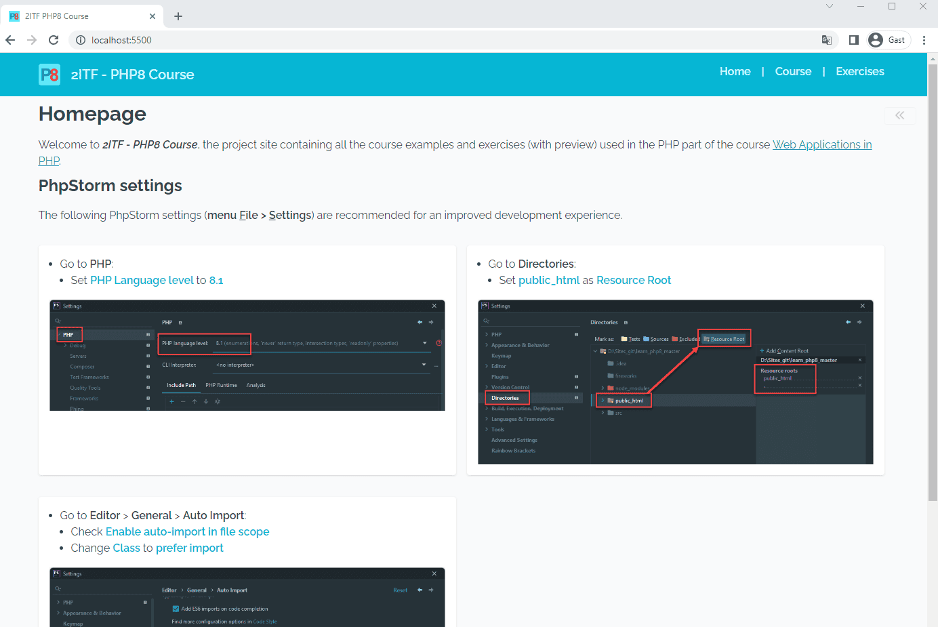The width and height of the screenshot is (938, 627).
Task: Click the Auto Import settings screenshot
Action: tap(247, 597)
